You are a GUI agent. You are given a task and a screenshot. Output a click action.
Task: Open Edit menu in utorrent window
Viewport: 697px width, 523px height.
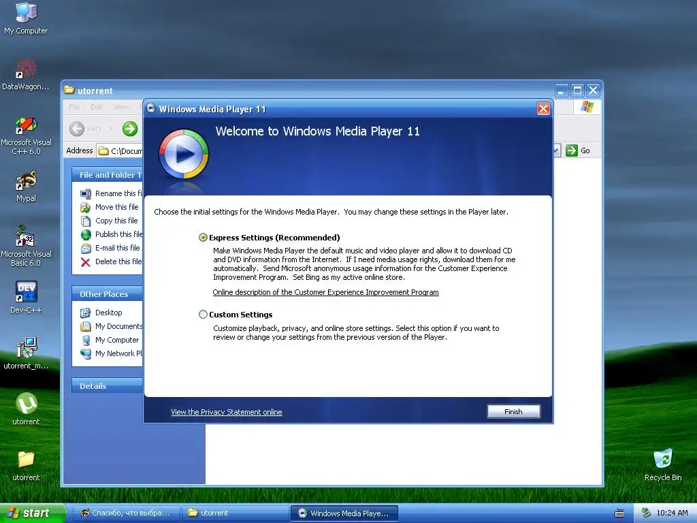click(x=97, y=107)
